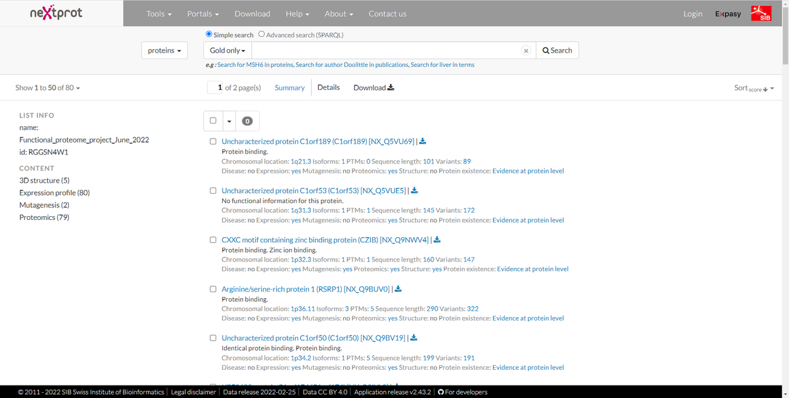Open the Legal disclaimer link
789x398 pixels.
[x=193, y=392]
